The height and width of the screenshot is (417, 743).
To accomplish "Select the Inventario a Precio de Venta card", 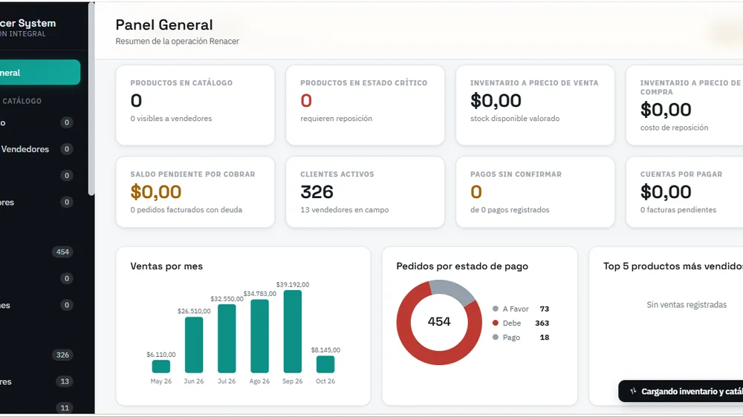I will click(x=535, y=105).
